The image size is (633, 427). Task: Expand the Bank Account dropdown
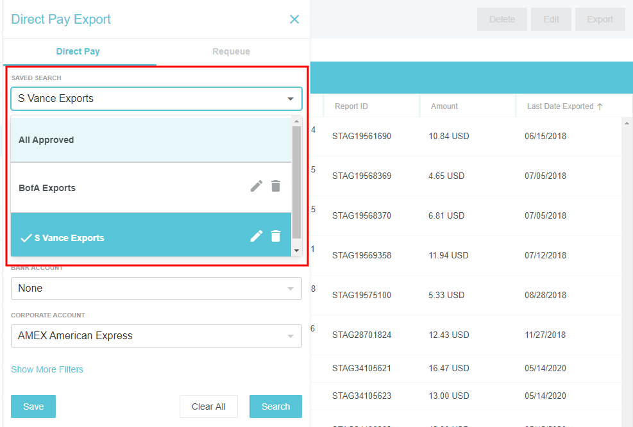point(156,289)
